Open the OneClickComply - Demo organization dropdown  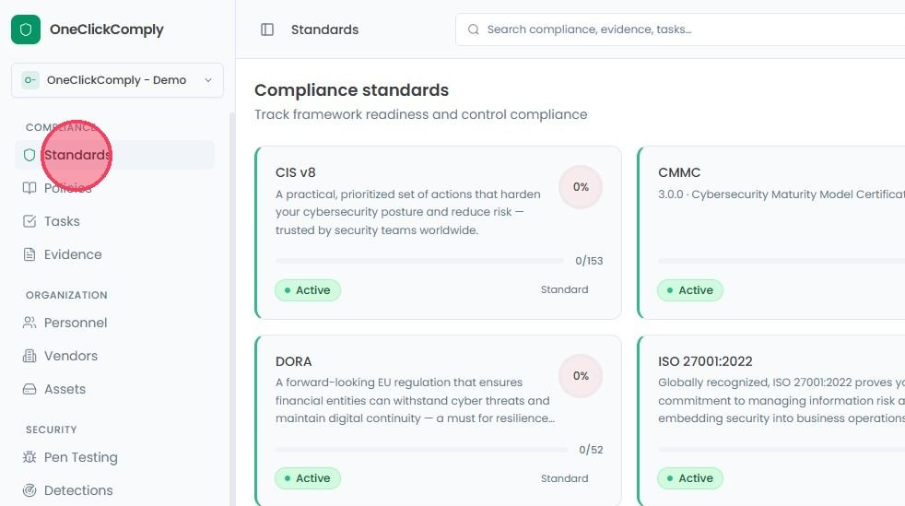(117, 80)
